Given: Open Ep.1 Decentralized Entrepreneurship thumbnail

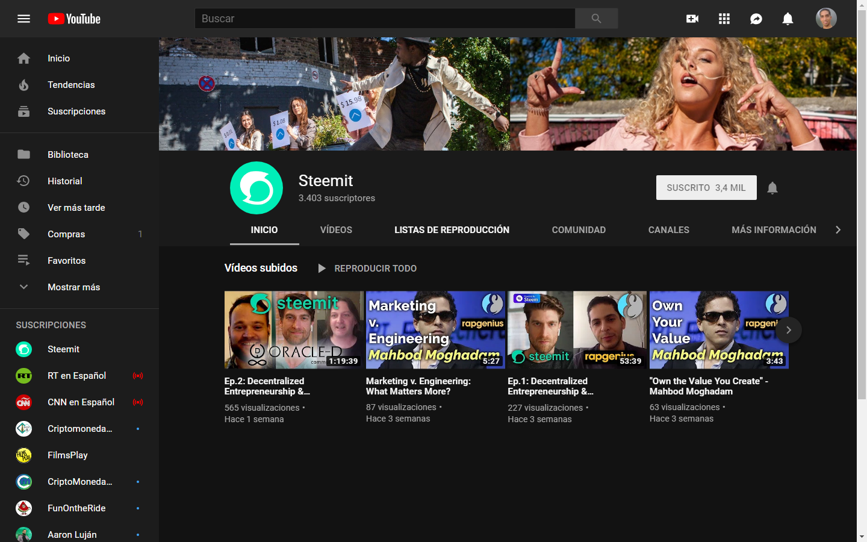Looking at the screenshot, I should click(x=577, y=330).
